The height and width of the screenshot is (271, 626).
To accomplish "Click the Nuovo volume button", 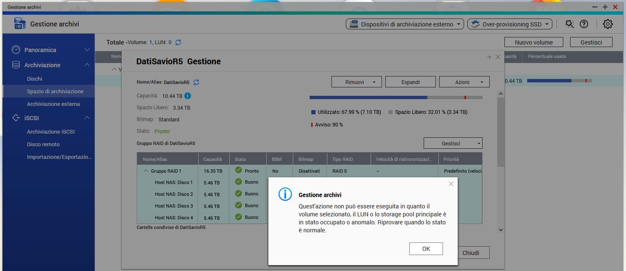I will pyautogui.click(x=534, y=42).
